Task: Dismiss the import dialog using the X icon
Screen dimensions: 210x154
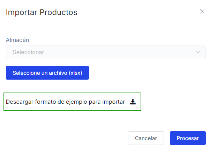Action: 202,12
